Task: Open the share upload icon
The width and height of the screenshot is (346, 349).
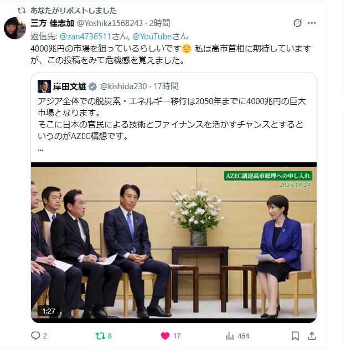Action: tap(312, 336)
